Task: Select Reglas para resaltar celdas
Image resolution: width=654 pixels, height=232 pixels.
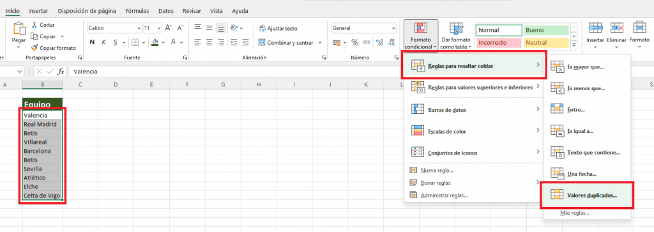Action: point(475,66)
